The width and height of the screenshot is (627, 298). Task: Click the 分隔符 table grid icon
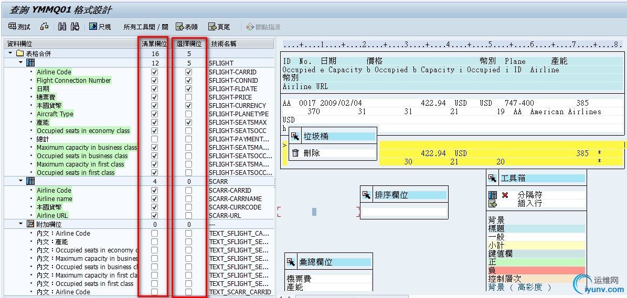pyautogui.click(x=493, y=195)
